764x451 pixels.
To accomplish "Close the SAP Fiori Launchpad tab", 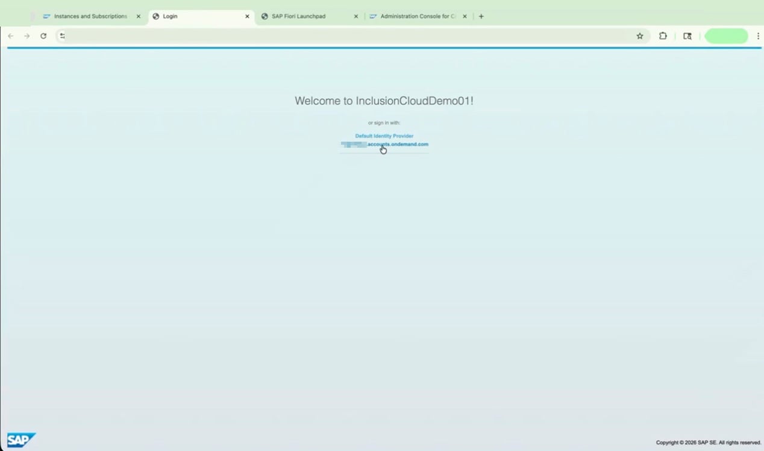I will (x=355, y=16).
